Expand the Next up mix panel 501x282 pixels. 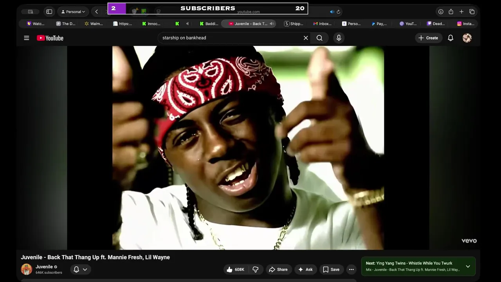pos(468,266)
